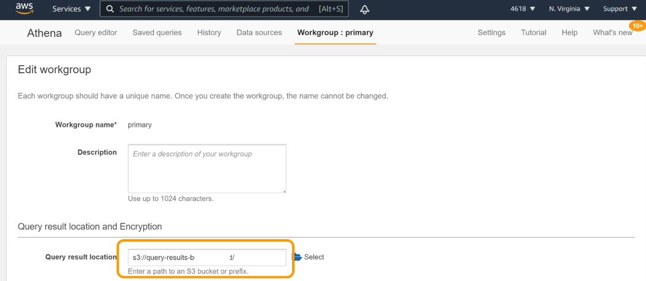The height and width of the screenshot is (281, 646).
Task: Open the 10+ What's new badge
Action: 637,26
